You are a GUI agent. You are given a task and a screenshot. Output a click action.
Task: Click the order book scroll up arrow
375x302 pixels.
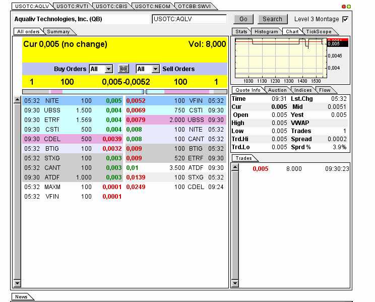coord(18,100)
